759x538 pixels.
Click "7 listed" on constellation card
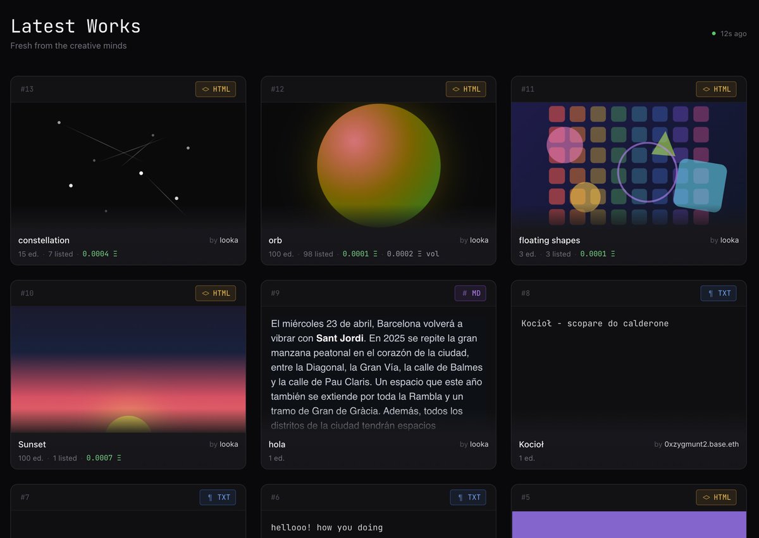61,254
